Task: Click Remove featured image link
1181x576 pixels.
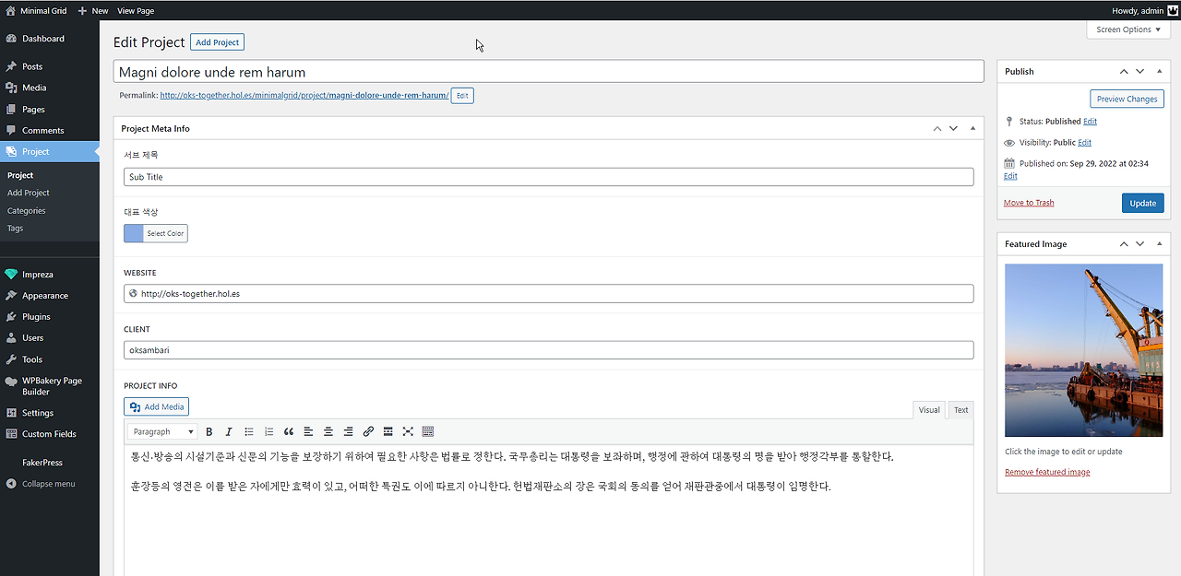Action: (x=1047, y=472)
